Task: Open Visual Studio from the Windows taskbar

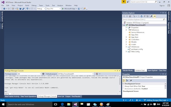Action: pos(75,104)
